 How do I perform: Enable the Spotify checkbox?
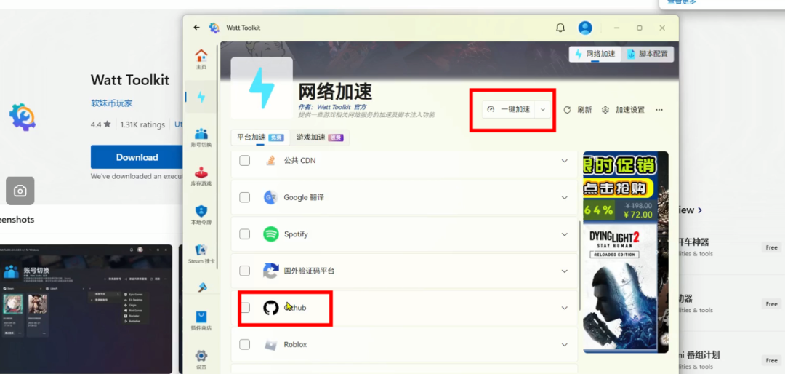coord(244,234)
